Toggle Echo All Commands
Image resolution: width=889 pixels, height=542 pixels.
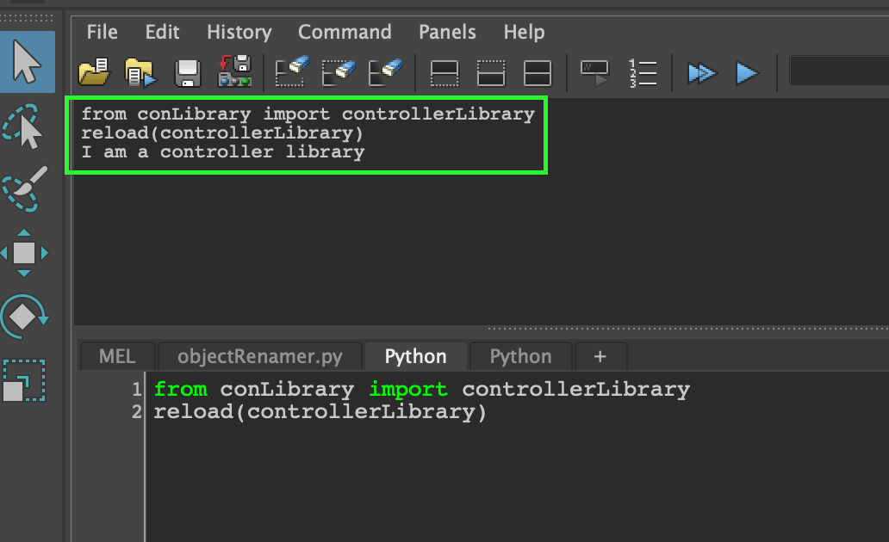[x=596, y=72]
